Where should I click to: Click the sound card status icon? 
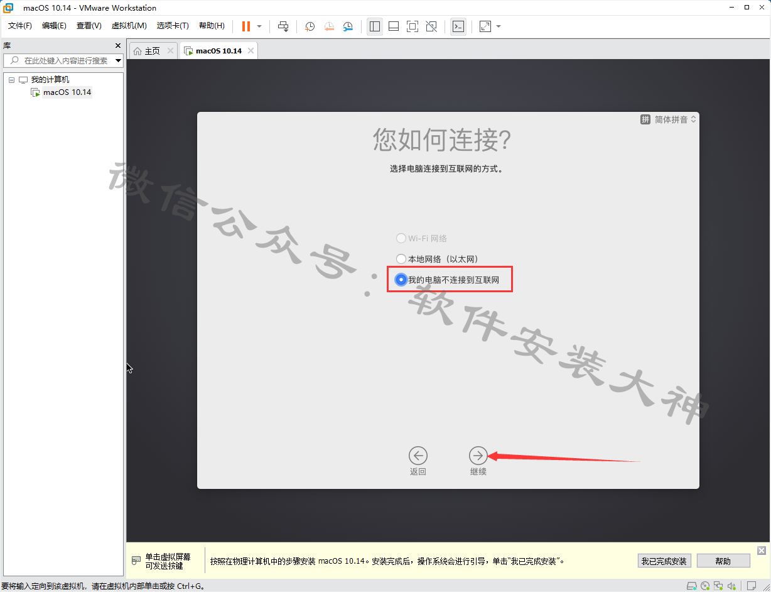tap(731, 586)
